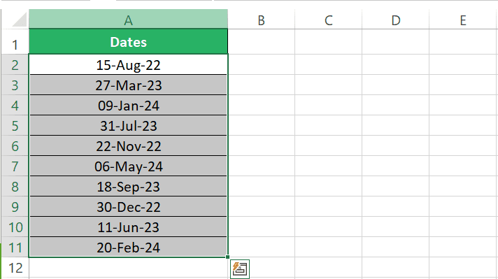The image size is (498, 279).
Task: Select cell containing 27-Mar-23
Action: tap(128, 85)
